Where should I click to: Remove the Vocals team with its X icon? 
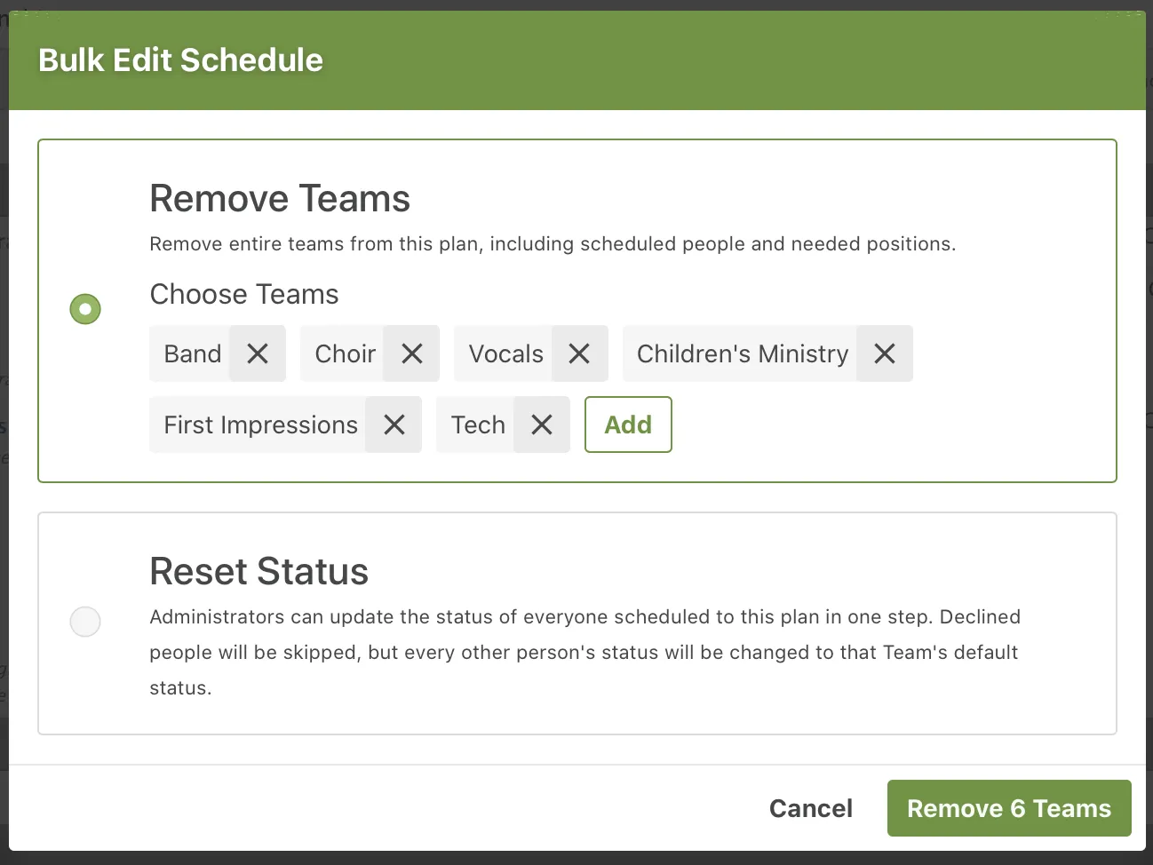click(x=579, y=353)
